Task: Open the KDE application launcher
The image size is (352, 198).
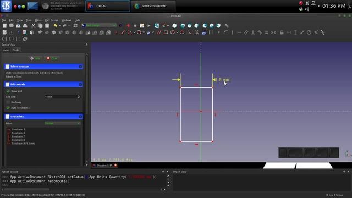Action: coord(6,6)
